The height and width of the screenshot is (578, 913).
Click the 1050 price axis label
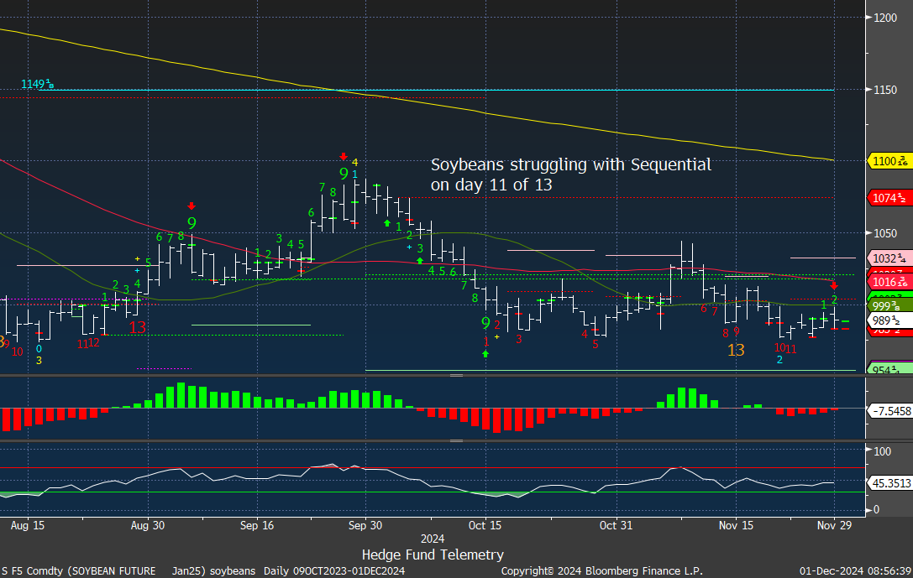click(885, 233)
